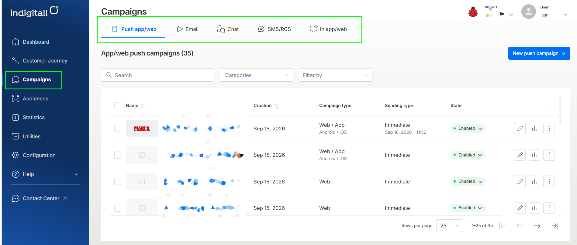
Task: Expand the Help sidebar section
Action: (x=45, y=174)
